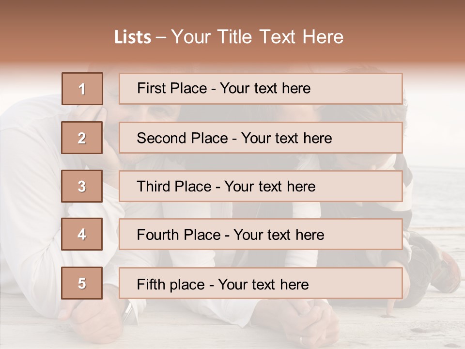Screen dimensions: 465x349
Task: Select the number 5 box
Action: (82, 283)
